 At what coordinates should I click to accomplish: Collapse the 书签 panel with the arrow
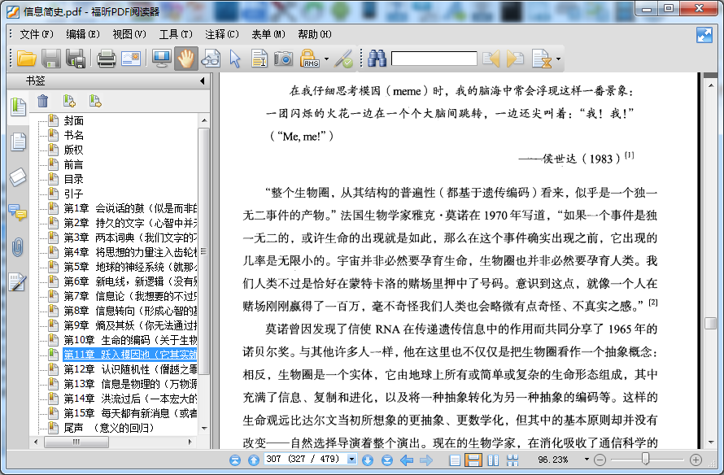tap(203, 81)
